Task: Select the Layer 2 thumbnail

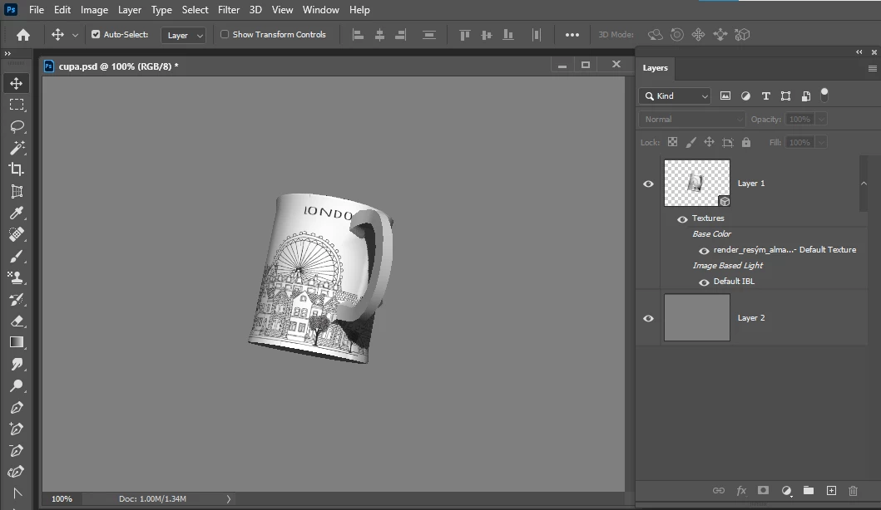Action: coord(696,318)
